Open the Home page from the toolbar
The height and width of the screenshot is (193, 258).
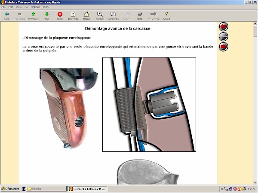[86, 16]
